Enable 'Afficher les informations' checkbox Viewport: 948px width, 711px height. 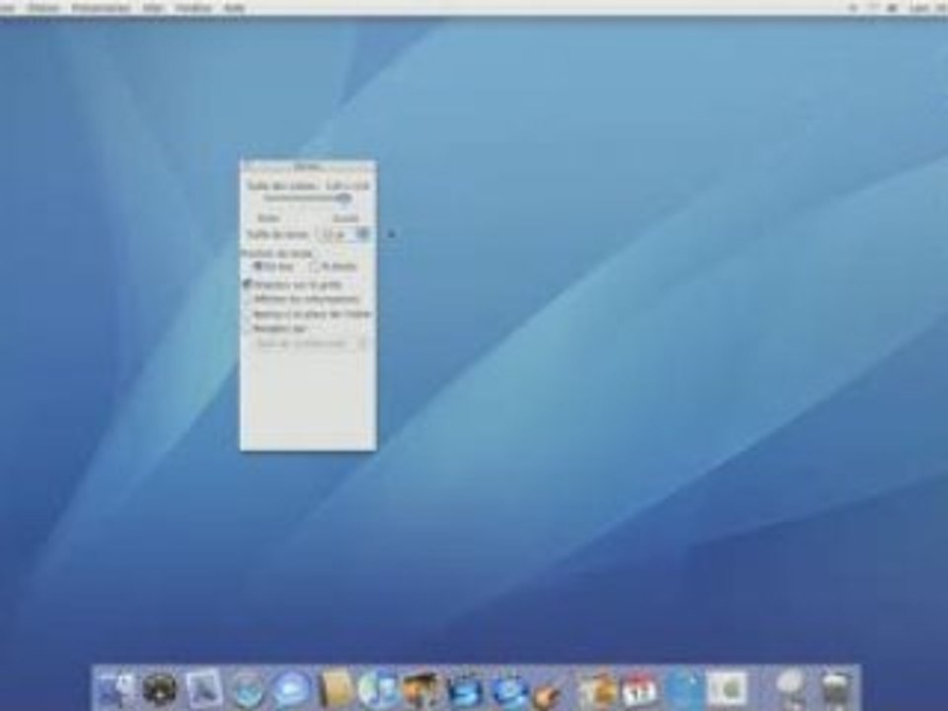point(247,299)
